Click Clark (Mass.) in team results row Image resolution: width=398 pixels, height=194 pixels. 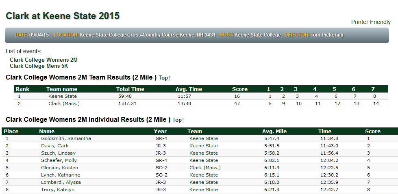click(64, 103)
